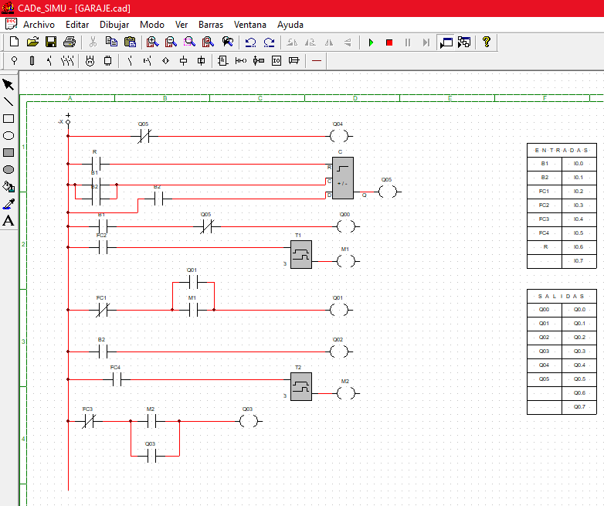
Task: Click the paint bucket fill tool
Action: 8,186
